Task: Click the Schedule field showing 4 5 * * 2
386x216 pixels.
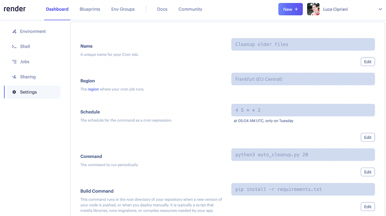Action: [x=303, y=110]
